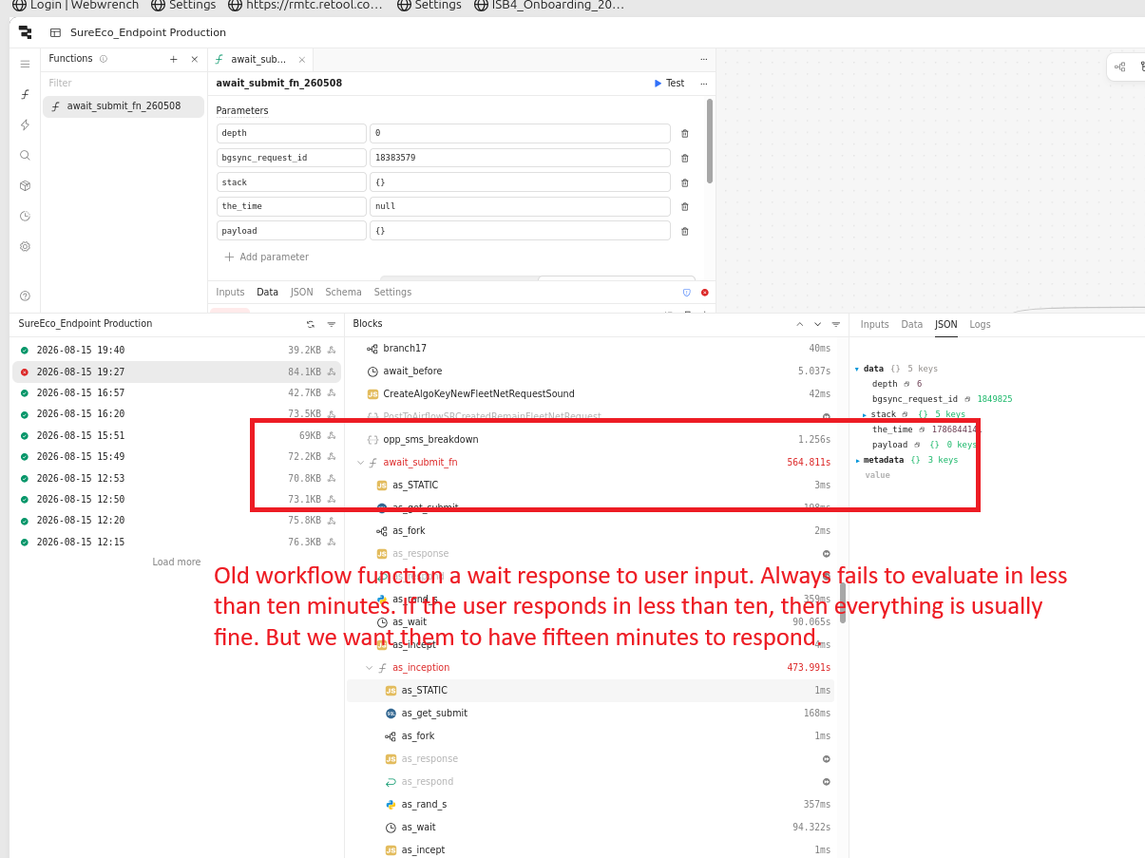View workflow graph for 19:40 run
The width and height of the screenshot is (1145, 858).
[332, 351]
